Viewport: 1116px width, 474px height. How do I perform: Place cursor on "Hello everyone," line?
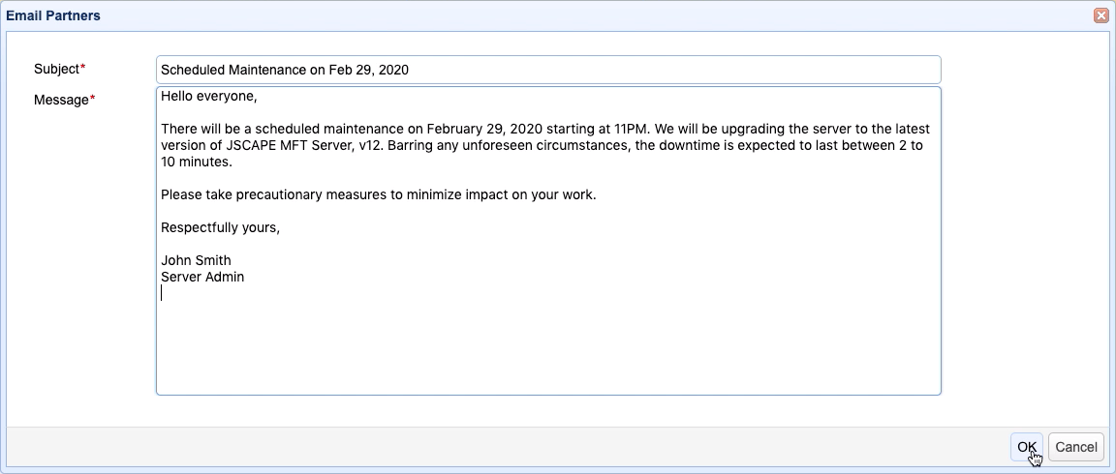click(x=208, y=97)
